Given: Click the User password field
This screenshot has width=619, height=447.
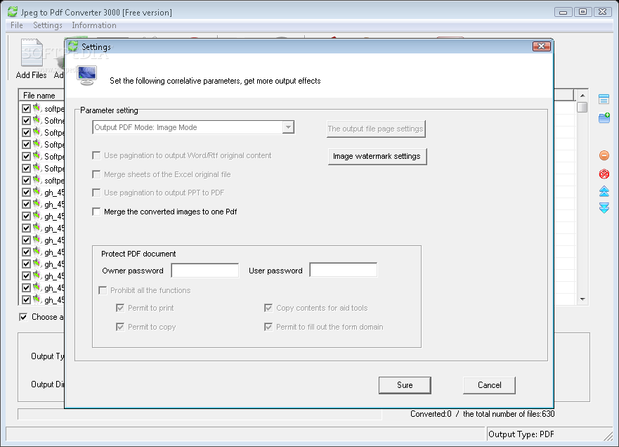Looking at the screenshot, I should click(x=344, y=271).
